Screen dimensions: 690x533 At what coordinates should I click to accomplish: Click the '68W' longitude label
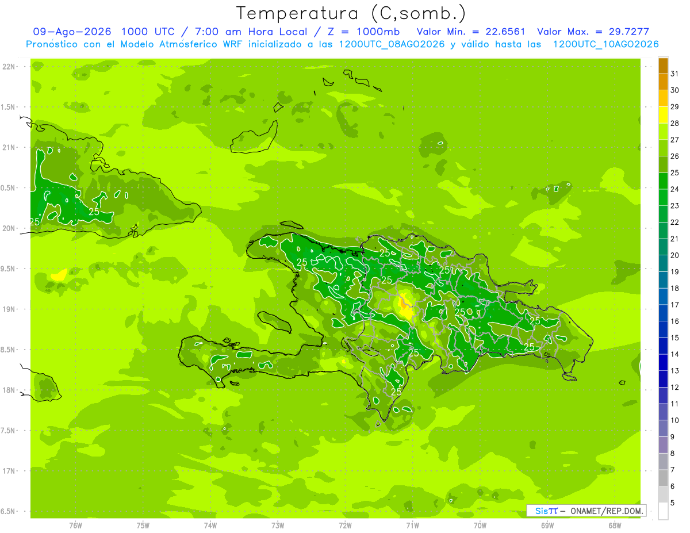(x=615, y=525)
